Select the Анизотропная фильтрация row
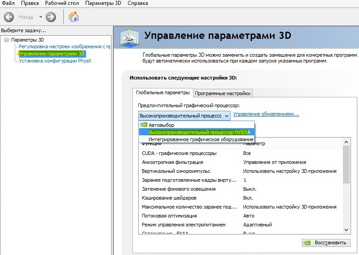Image resolution: width=359 pixels, height=255 pixels. pyautogui.click(x=241, y=162)
